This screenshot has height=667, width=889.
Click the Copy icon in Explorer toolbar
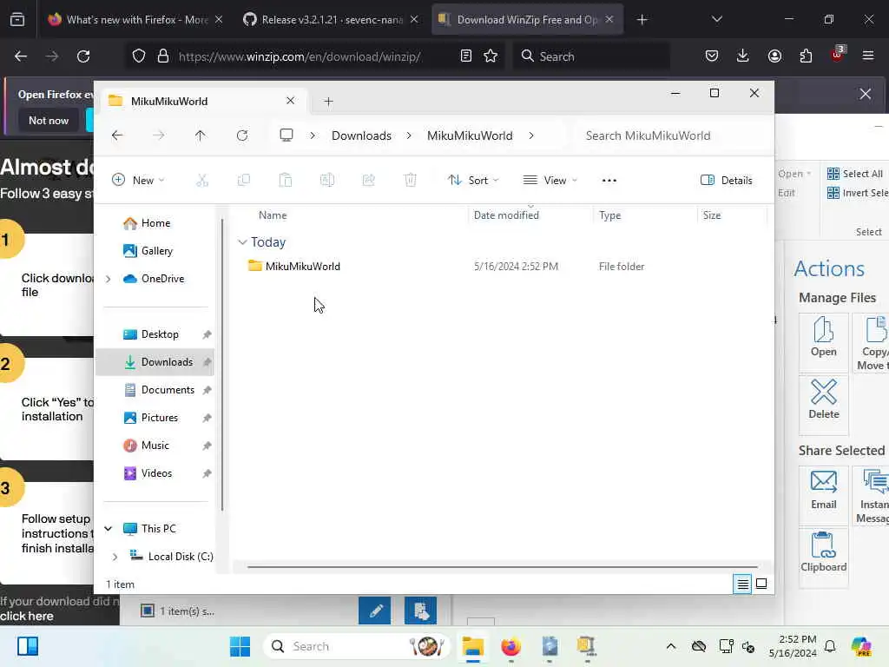pyautogui.click(x=244, y=181)
